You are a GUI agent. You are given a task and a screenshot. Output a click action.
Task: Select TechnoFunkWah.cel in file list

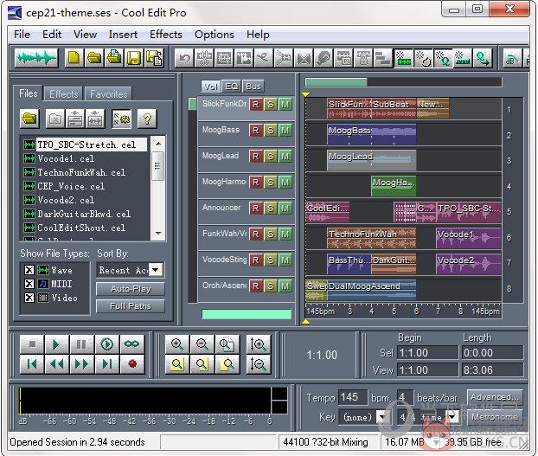pyautogui.click(x=81, y=172)
